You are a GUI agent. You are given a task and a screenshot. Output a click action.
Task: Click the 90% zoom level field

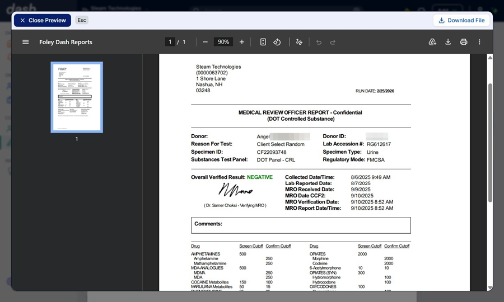click(223, 42)
